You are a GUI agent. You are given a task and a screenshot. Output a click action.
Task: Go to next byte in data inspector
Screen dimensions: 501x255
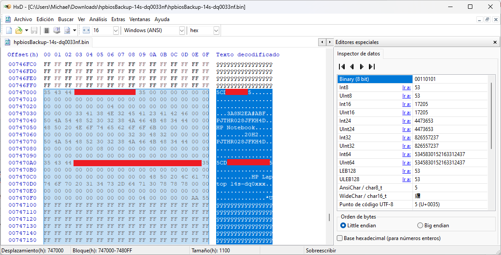[362, 66]
